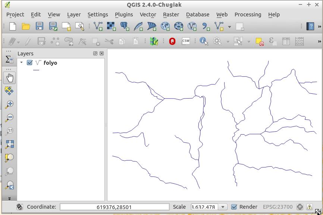Open the View menu
Image resolution: width=323 pixels, height=215 pixels.
(54, 15)
